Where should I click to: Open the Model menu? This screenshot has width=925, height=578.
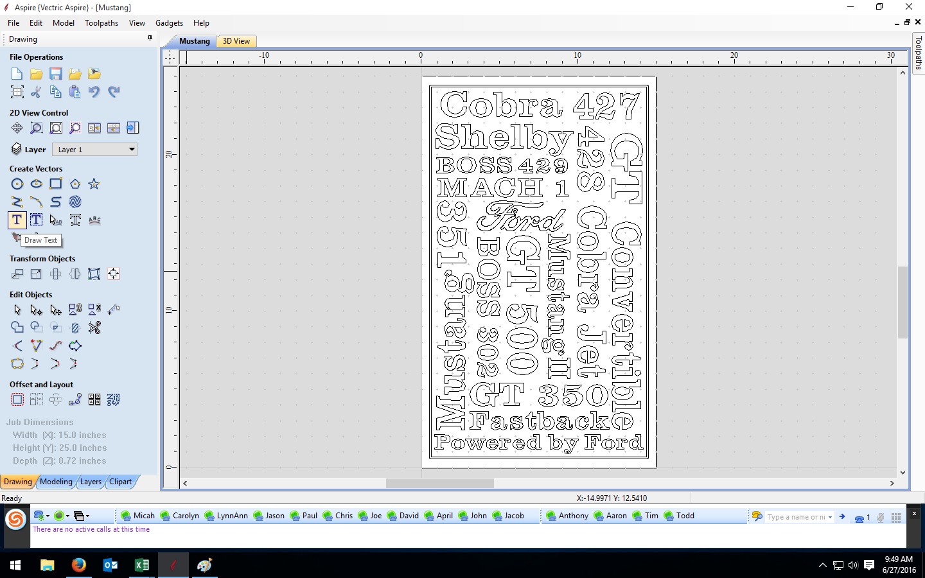point(64,23)
